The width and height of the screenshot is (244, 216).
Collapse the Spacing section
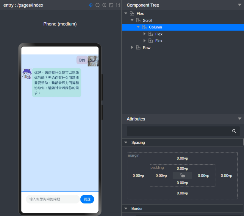coord(126,142)
